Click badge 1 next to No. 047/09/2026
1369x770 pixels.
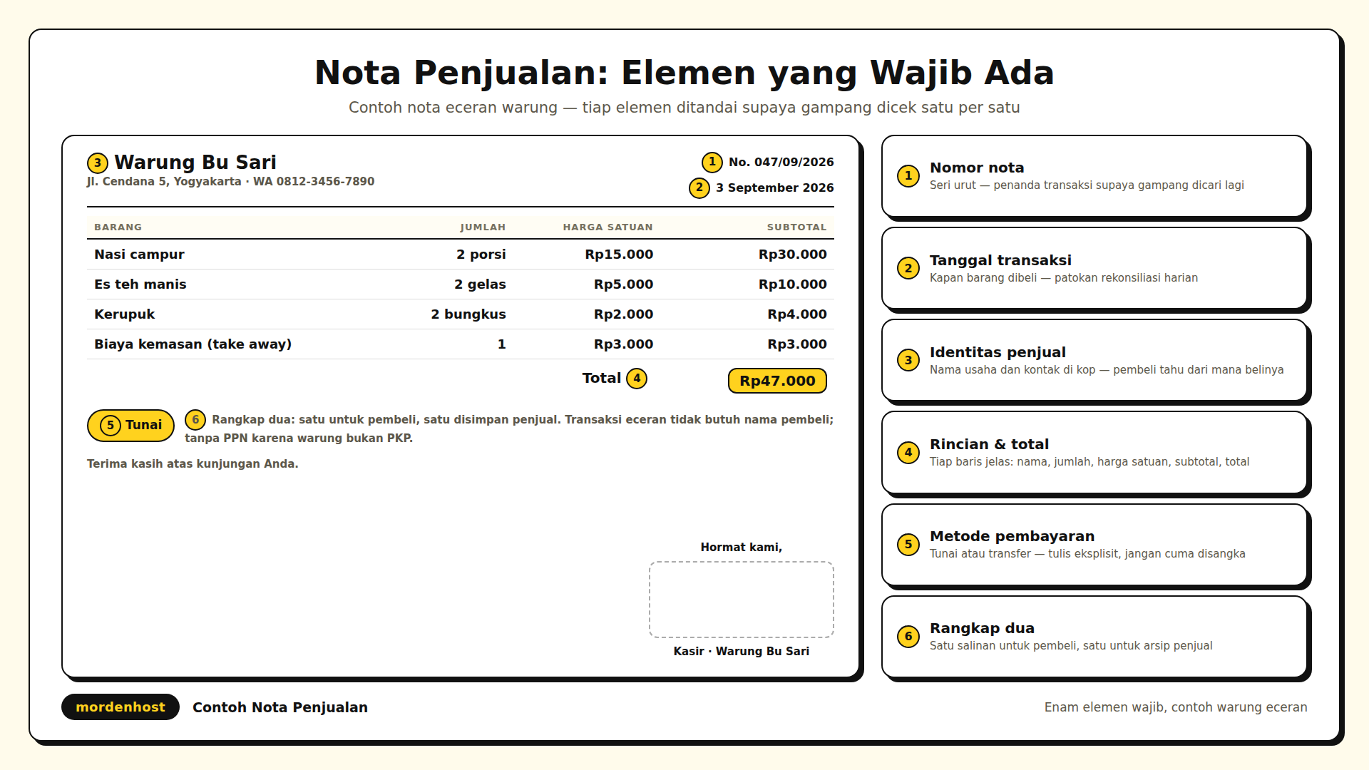[712, 162]
